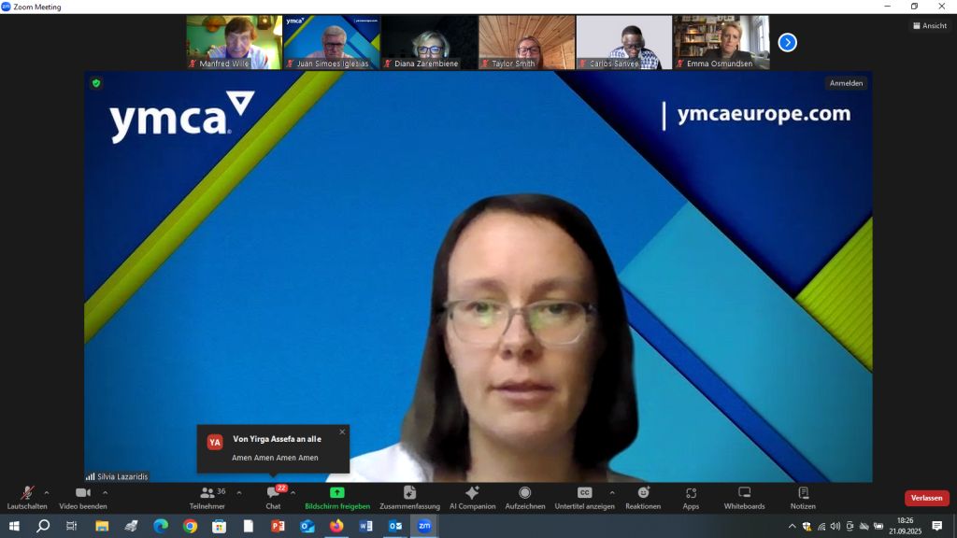This screenshot has height=538, width=957.
Task: Open Windows notification center
Action: [936, 526]
